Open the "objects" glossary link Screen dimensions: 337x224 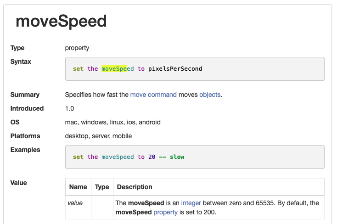[209, 95]
